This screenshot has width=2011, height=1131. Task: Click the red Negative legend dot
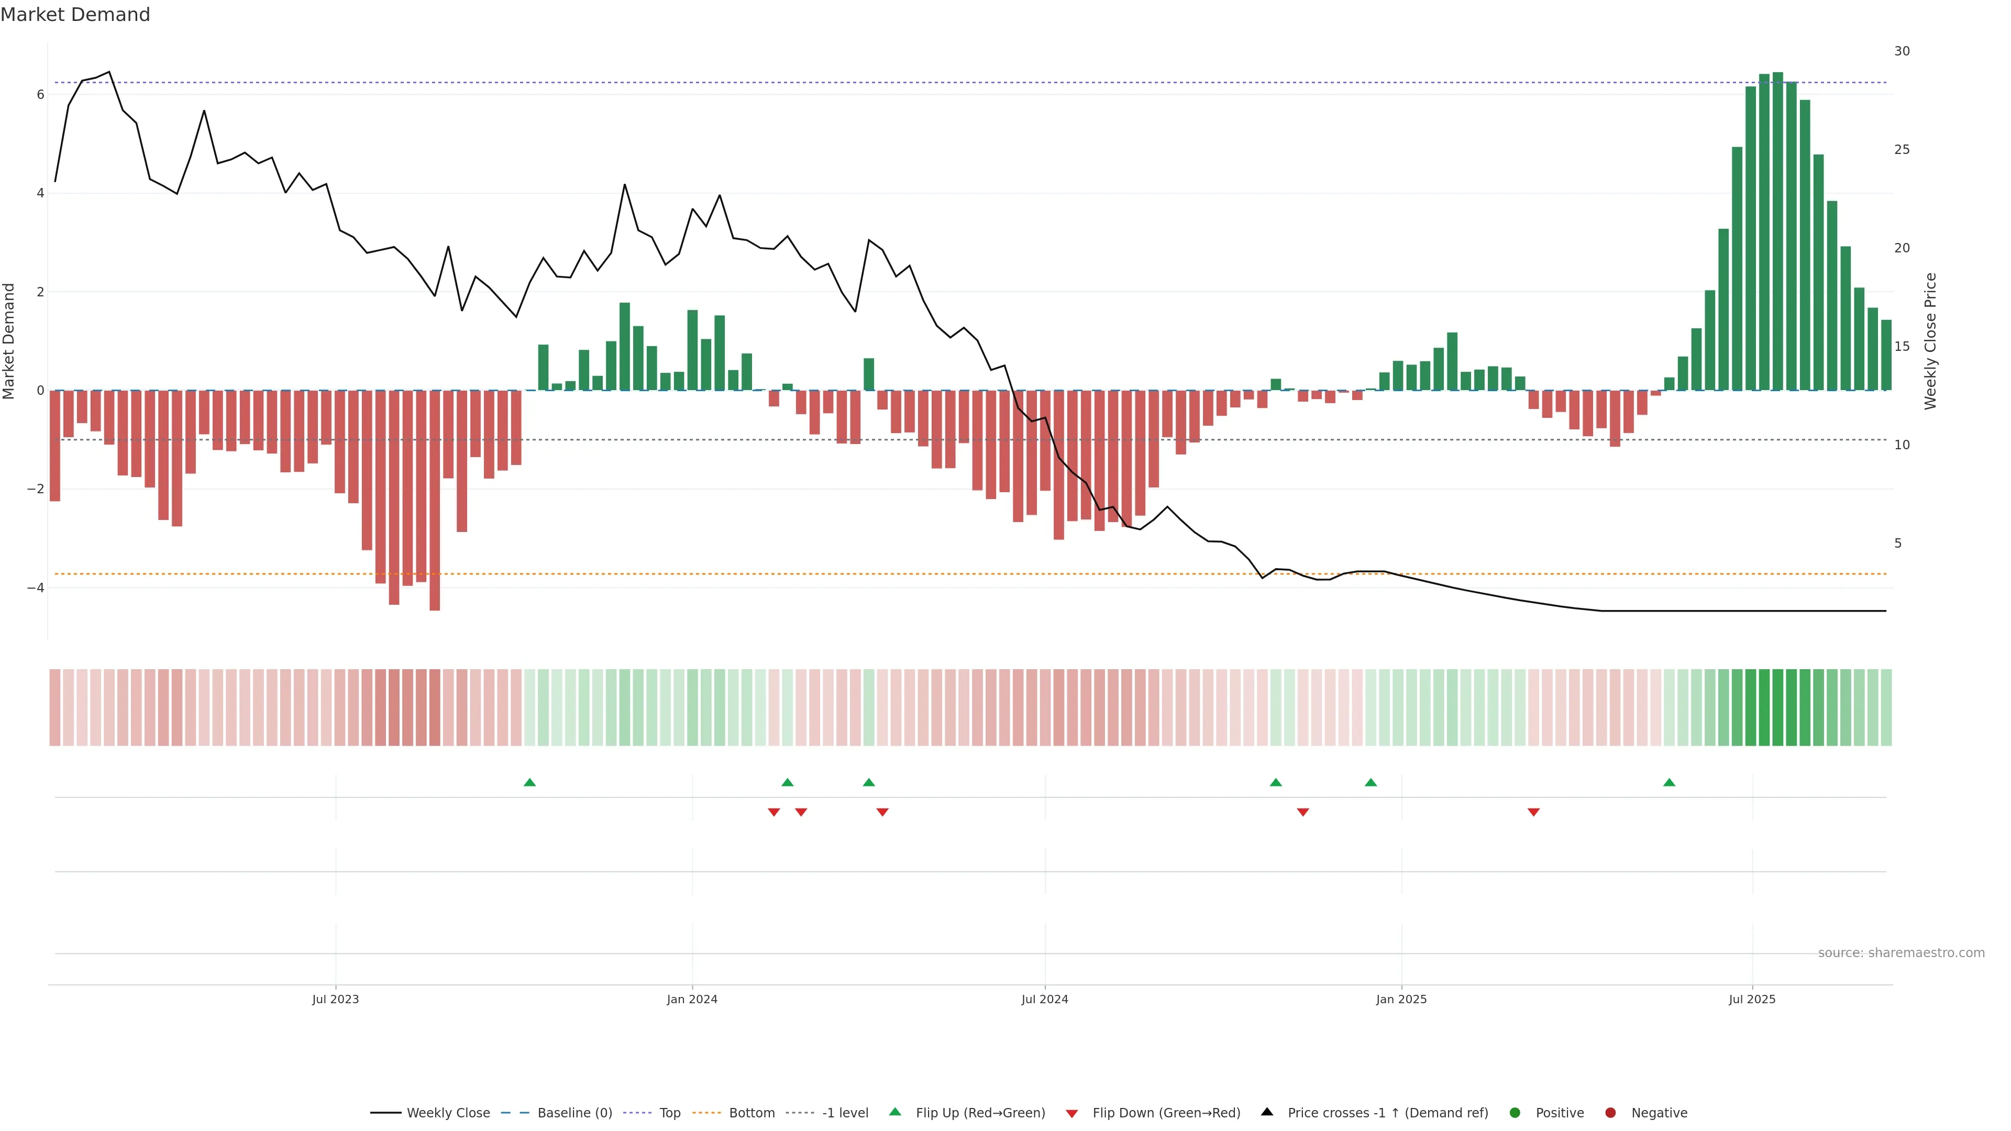pos(1610,1113)
